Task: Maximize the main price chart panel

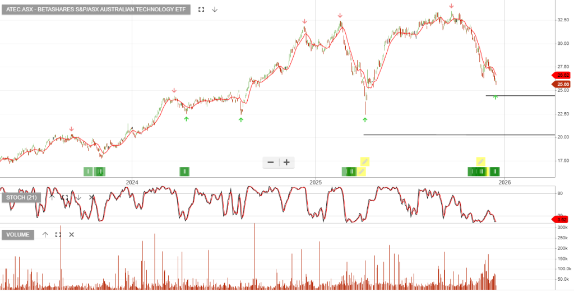Action: (202, 10)
